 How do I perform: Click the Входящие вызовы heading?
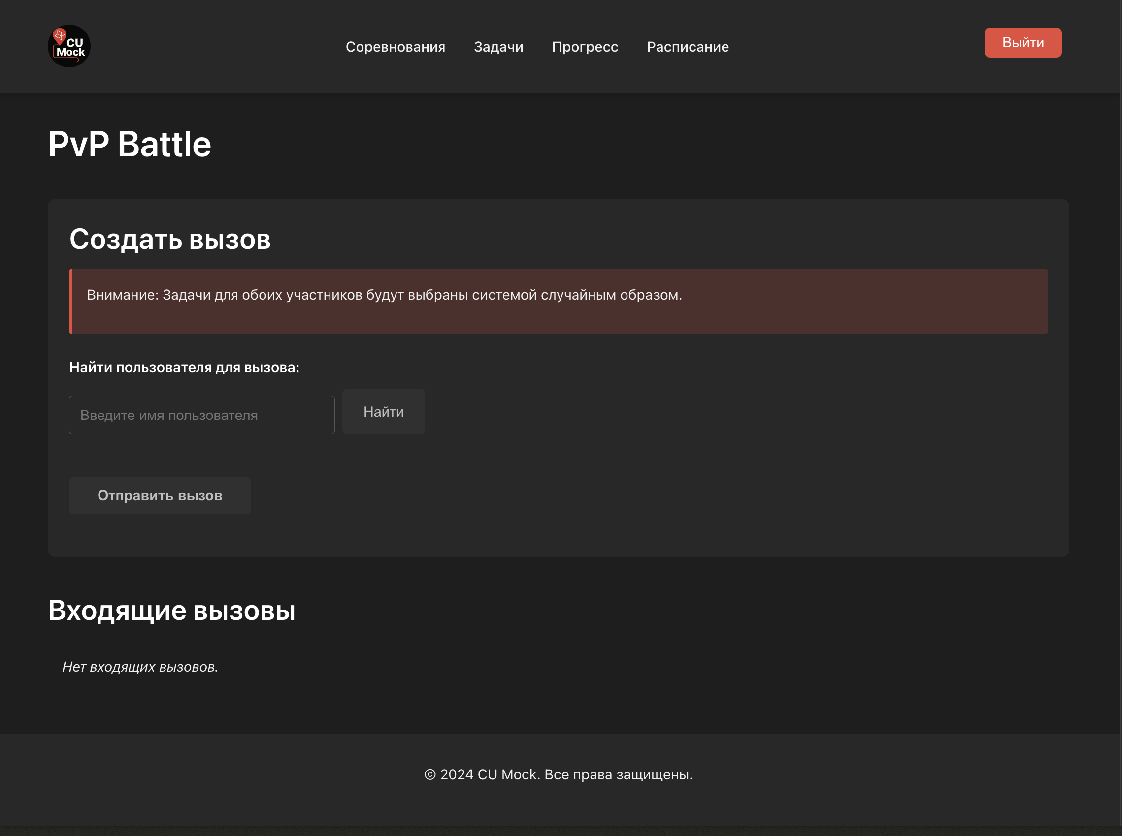pos(171,611)
